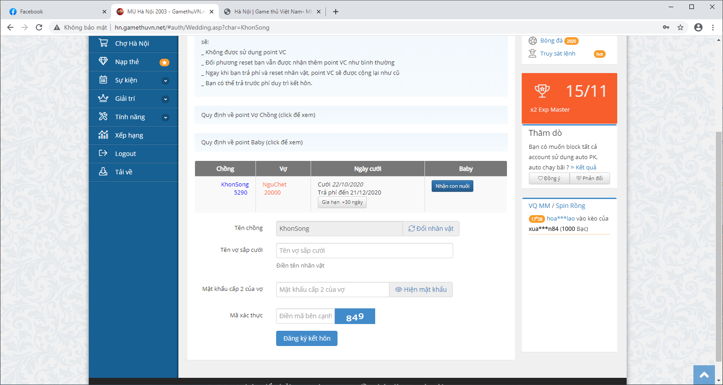Image resolution: width=723 pixels, height=385 pixels.
Task: Click the tools icon next to Tính năng
Action: click(x=103, y=117)
